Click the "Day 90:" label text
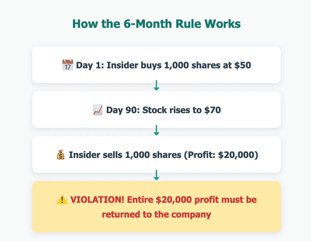 [x=123, y=110]
